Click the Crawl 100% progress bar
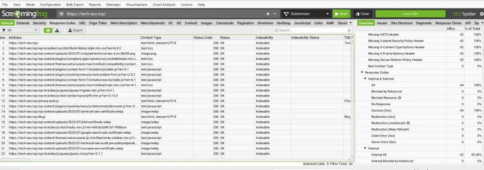Screen dimensions: 484x170 (x=410, y=14)
